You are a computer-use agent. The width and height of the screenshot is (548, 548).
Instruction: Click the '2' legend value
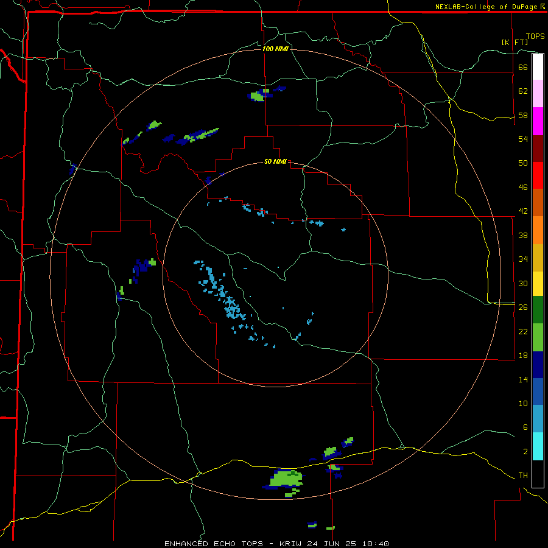[525, 452]
